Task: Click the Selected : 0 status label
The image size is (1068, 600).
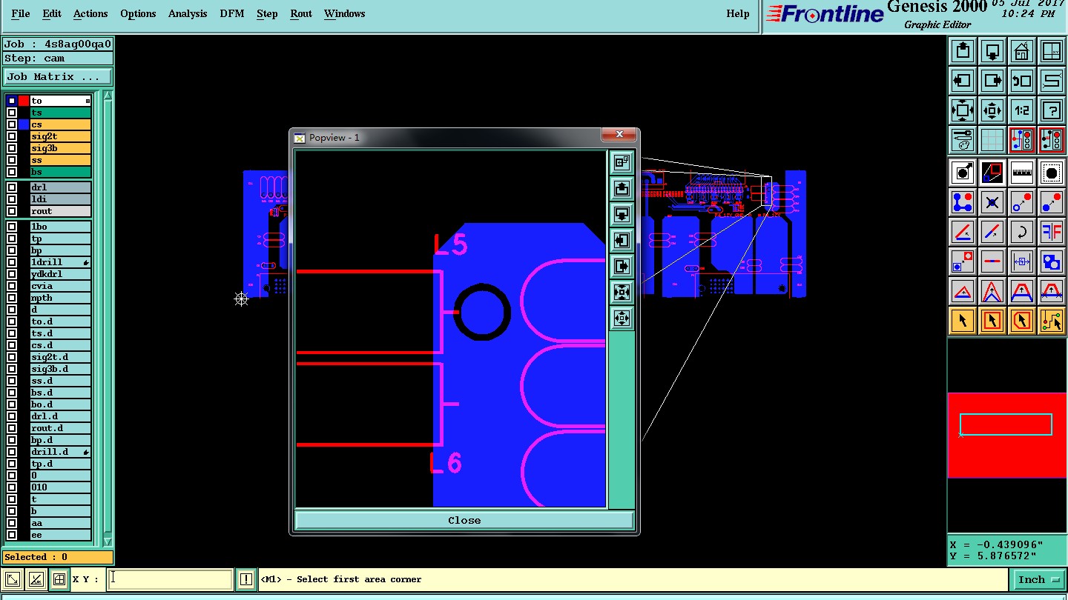Action: 58,557
